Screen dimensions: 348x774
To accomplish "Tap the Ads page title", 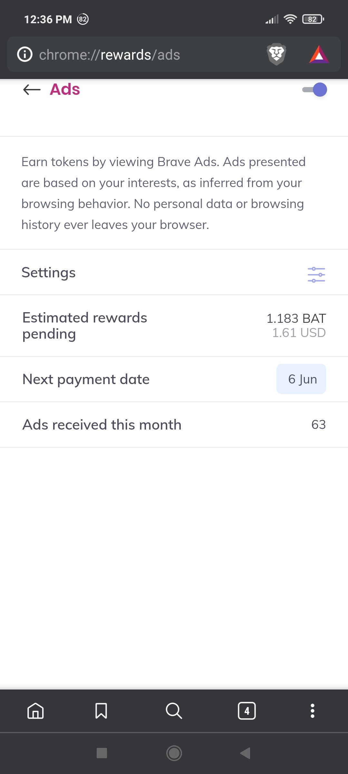I will [65, 89].
